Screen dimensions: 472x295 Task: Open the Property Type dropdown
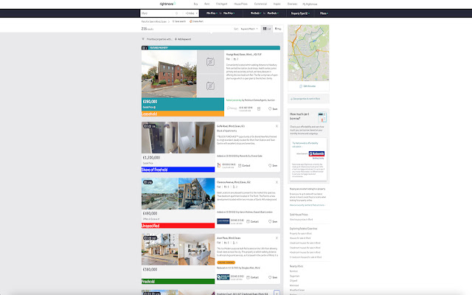[x=300, y=13]
